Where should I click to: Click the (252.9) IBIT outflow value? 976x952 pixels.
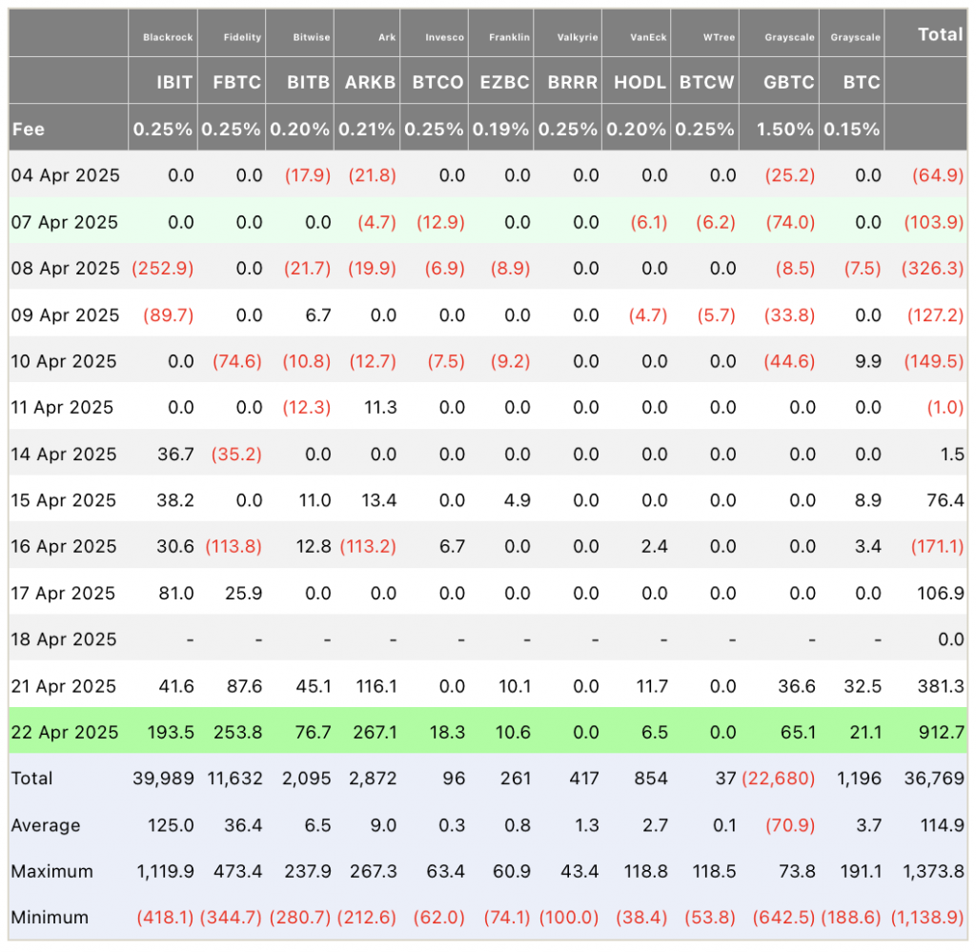tap(162, 268)
